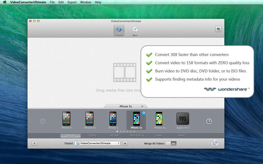Go to previous device page arrow
The width and height of the screenshot is (263, 164).
[43, 121]
